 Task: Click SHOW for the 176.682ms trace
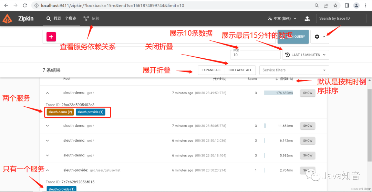(308, 93)
